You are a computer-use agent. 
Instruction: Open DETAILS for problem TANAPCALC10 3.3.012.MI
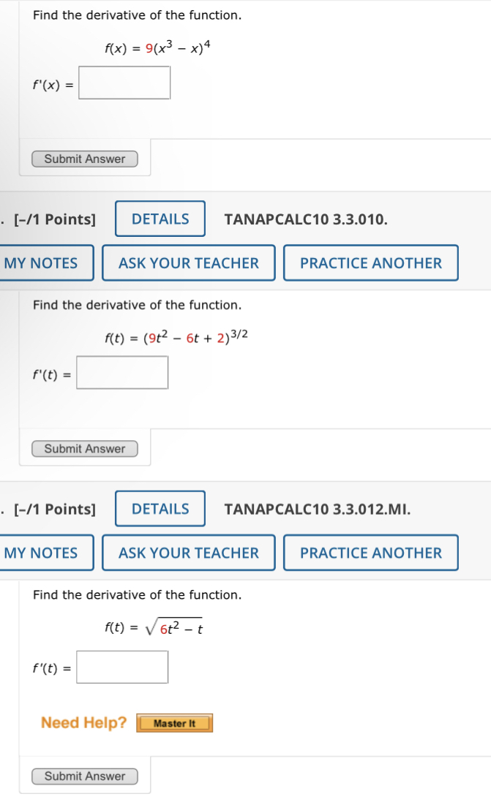coord(160,509)
